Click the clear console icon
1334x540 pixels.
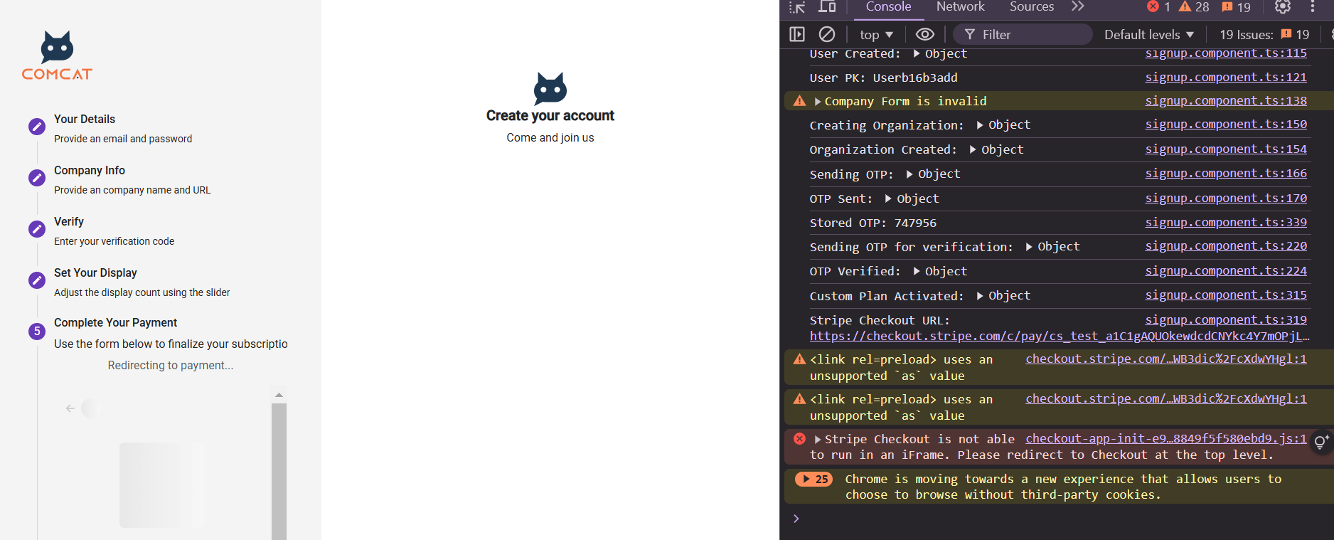point(827,34)
